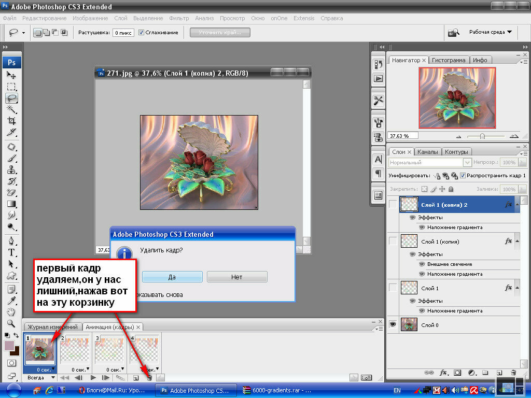
Task: Select the Eyedropper tool
Action: point(11,301)
